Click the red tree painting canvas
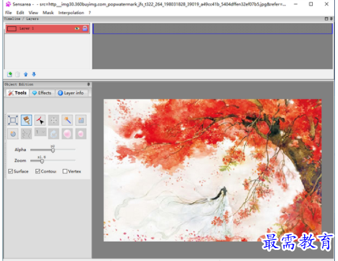The width and height of the screenshot is (338, 261). [212, 170]
